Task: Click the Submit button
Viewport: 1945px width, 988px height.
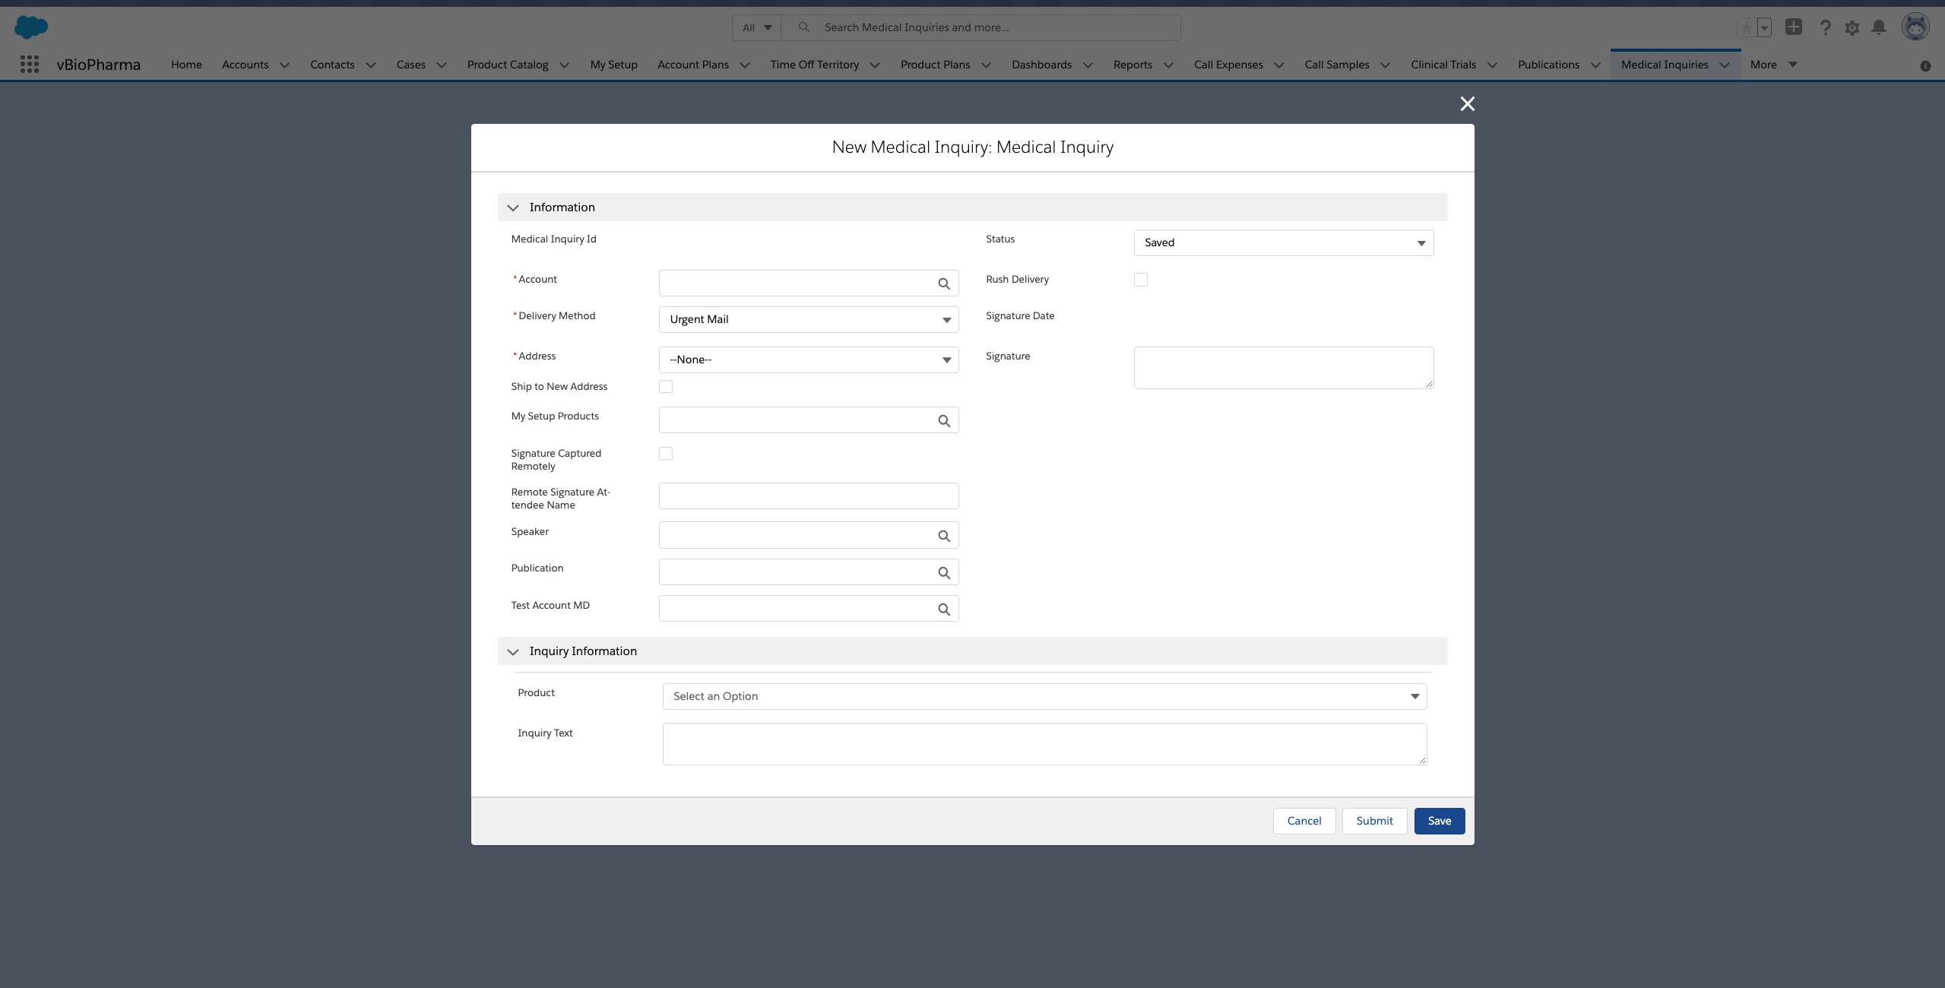Action: click(x=1373, y=821)
